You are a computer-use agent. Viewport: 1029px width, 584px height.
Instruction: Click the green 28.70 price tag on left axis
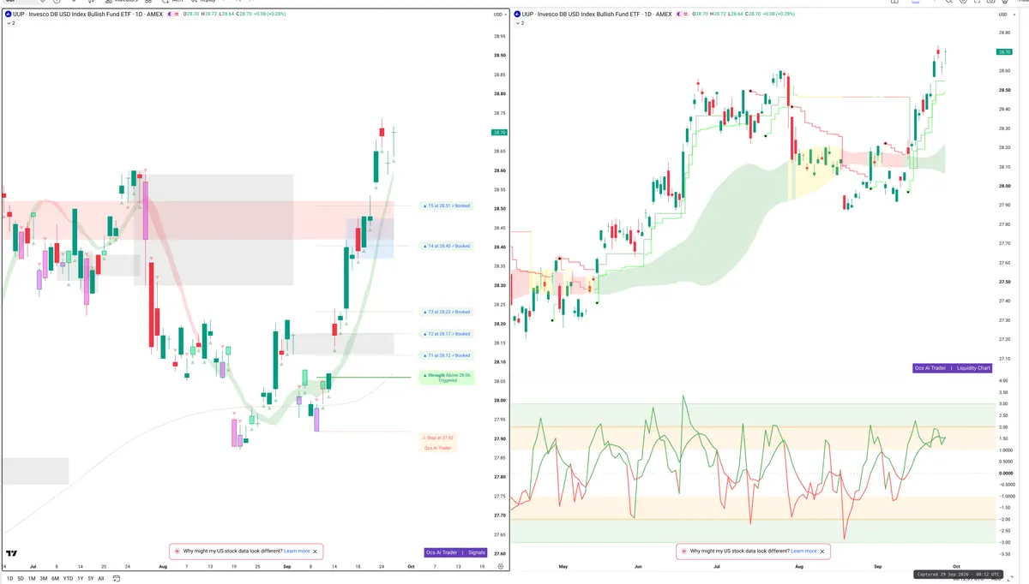499,133
